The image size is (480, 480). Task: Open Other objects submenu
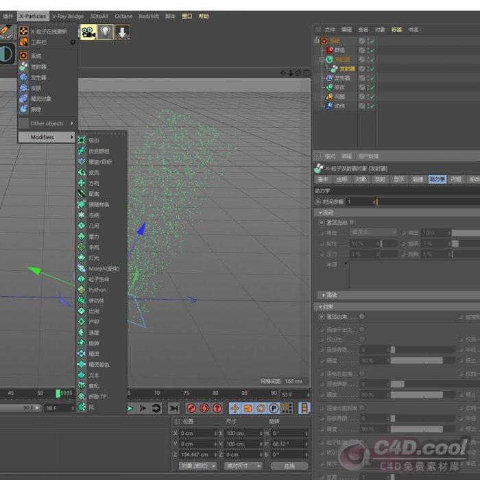click(51, 123)
